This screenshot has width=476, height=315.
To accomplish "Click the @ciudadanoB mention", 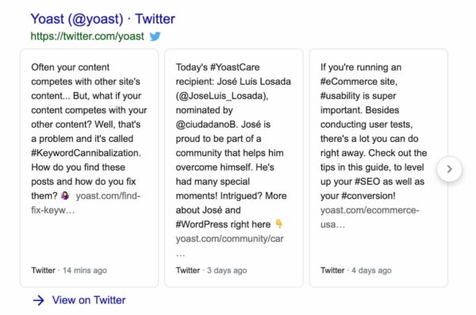I will (205, 125).
